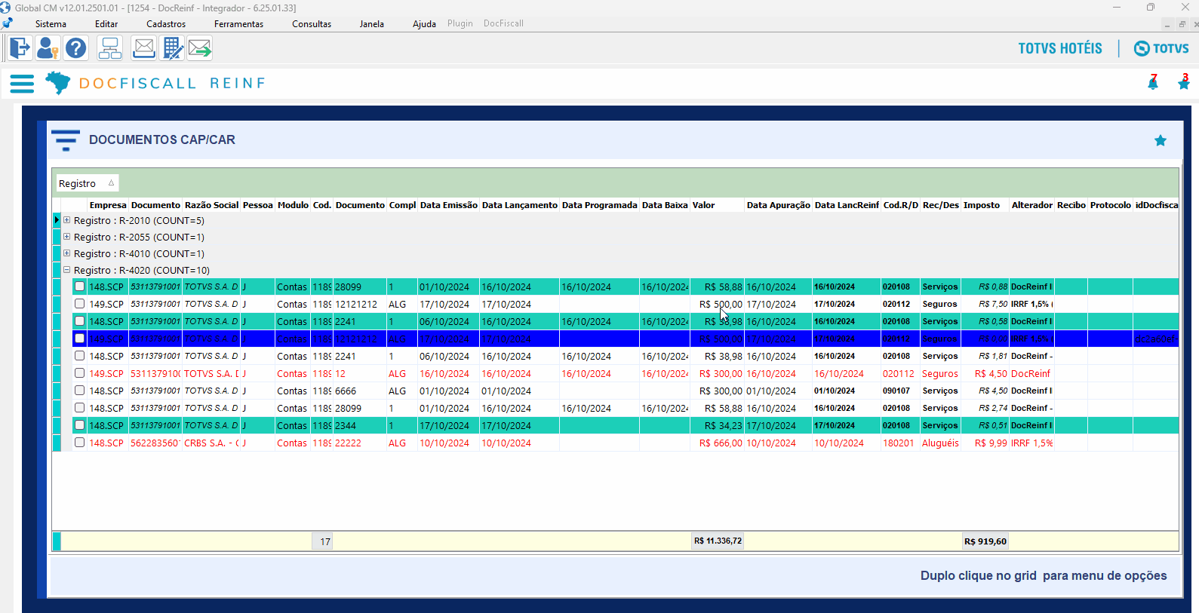Click the TOTVS logo

tap(1162, 48)
